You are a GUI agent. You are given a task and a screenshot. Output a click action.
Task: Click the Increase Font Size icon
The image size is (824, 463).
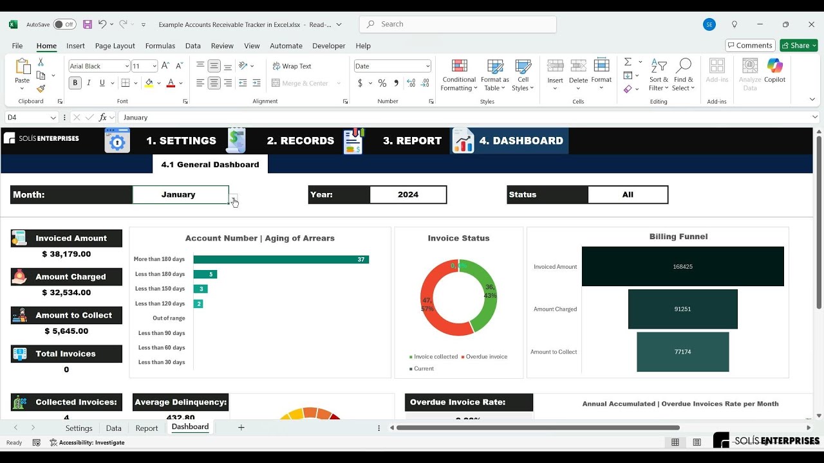click(165, 66)
